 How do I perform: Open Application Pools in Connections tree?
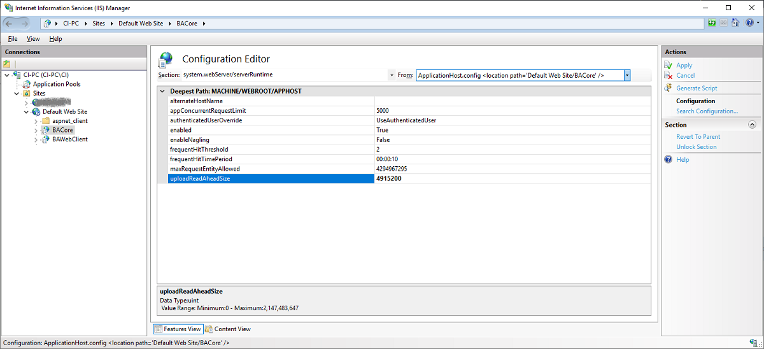coord(56,84)
